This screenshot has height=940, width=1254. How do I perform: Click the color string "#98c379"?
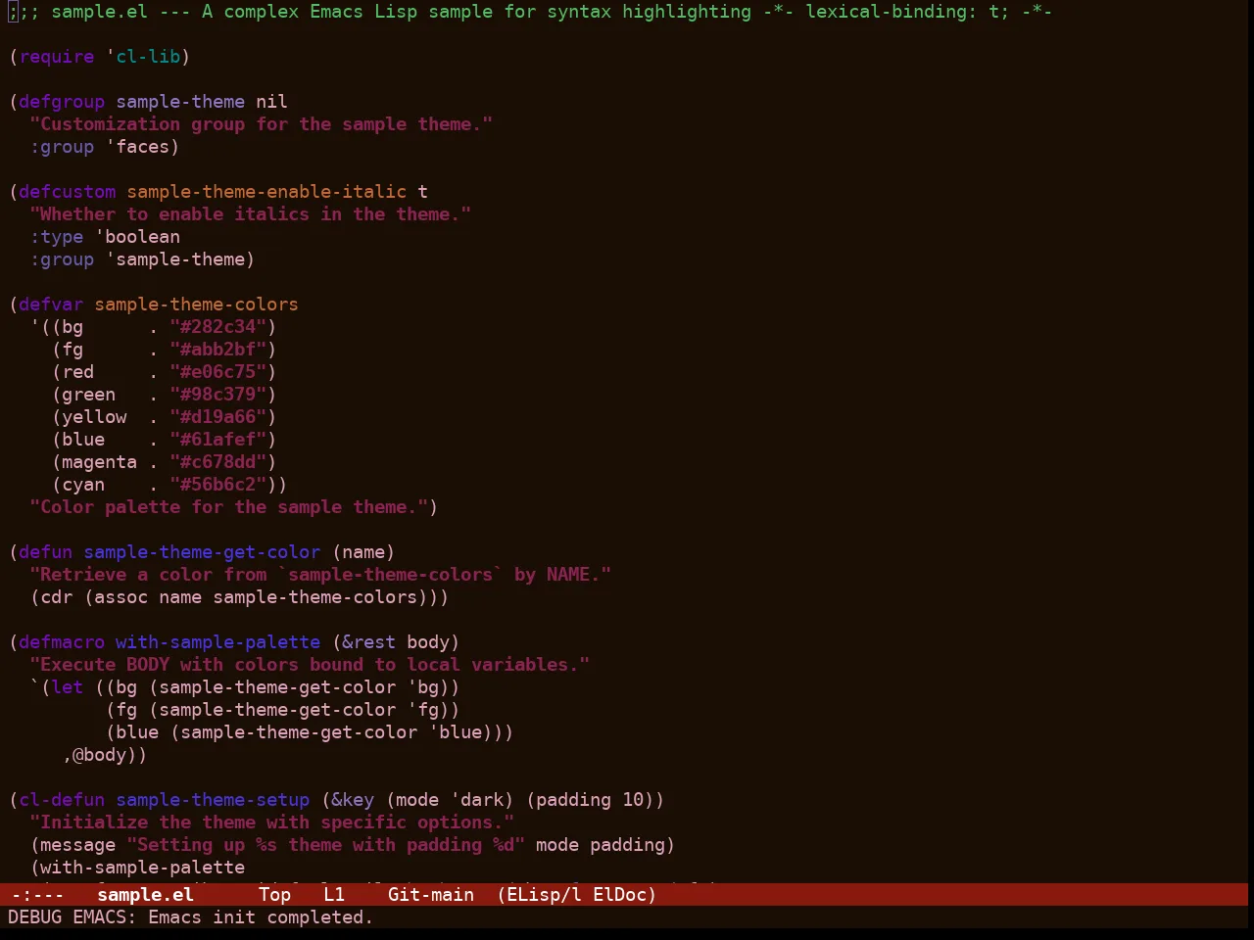[x=218, y=395]
